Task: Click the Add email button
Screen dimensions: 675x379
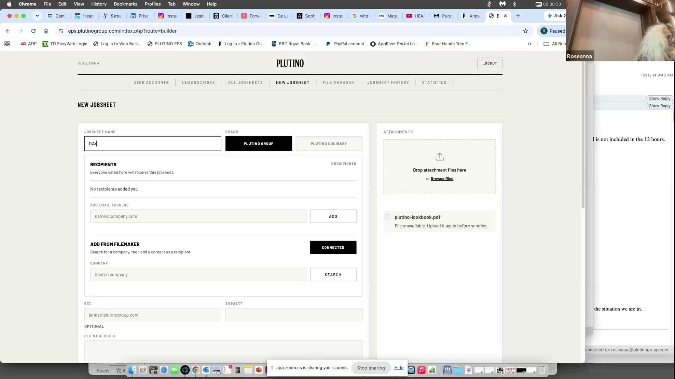Action: (x=333, y=216)
